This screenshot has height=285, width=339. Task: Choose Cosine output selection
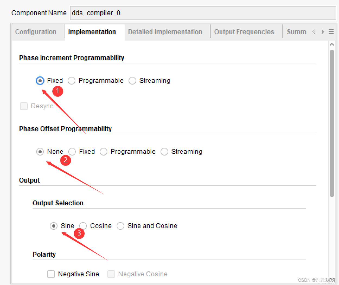tap(83, 226)
